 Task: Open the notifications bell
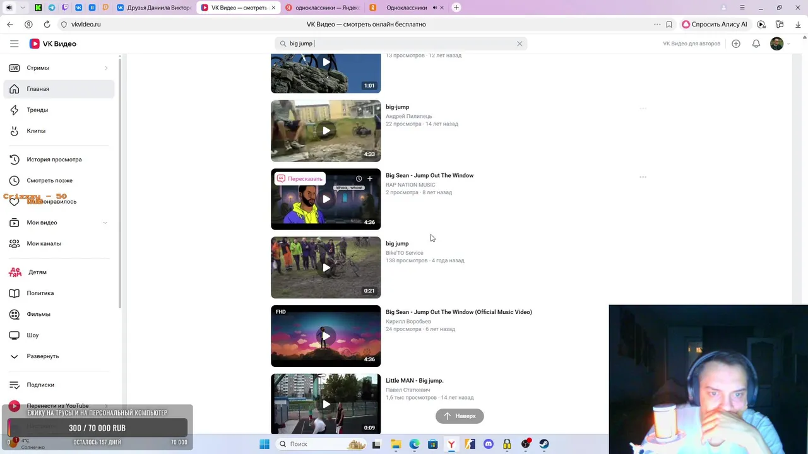coord(756,44)
